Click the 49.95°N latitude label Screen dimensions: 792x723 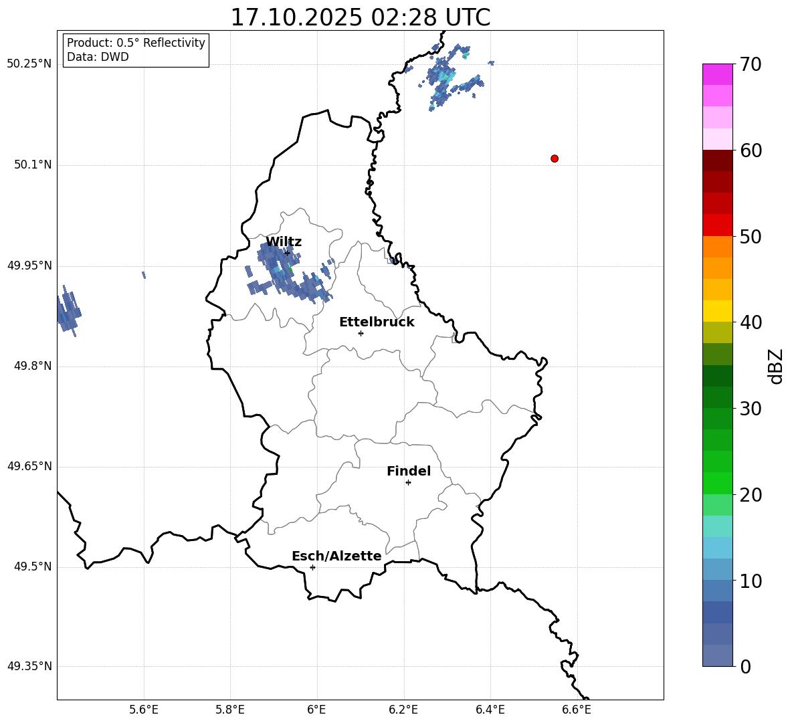[29, 266]
